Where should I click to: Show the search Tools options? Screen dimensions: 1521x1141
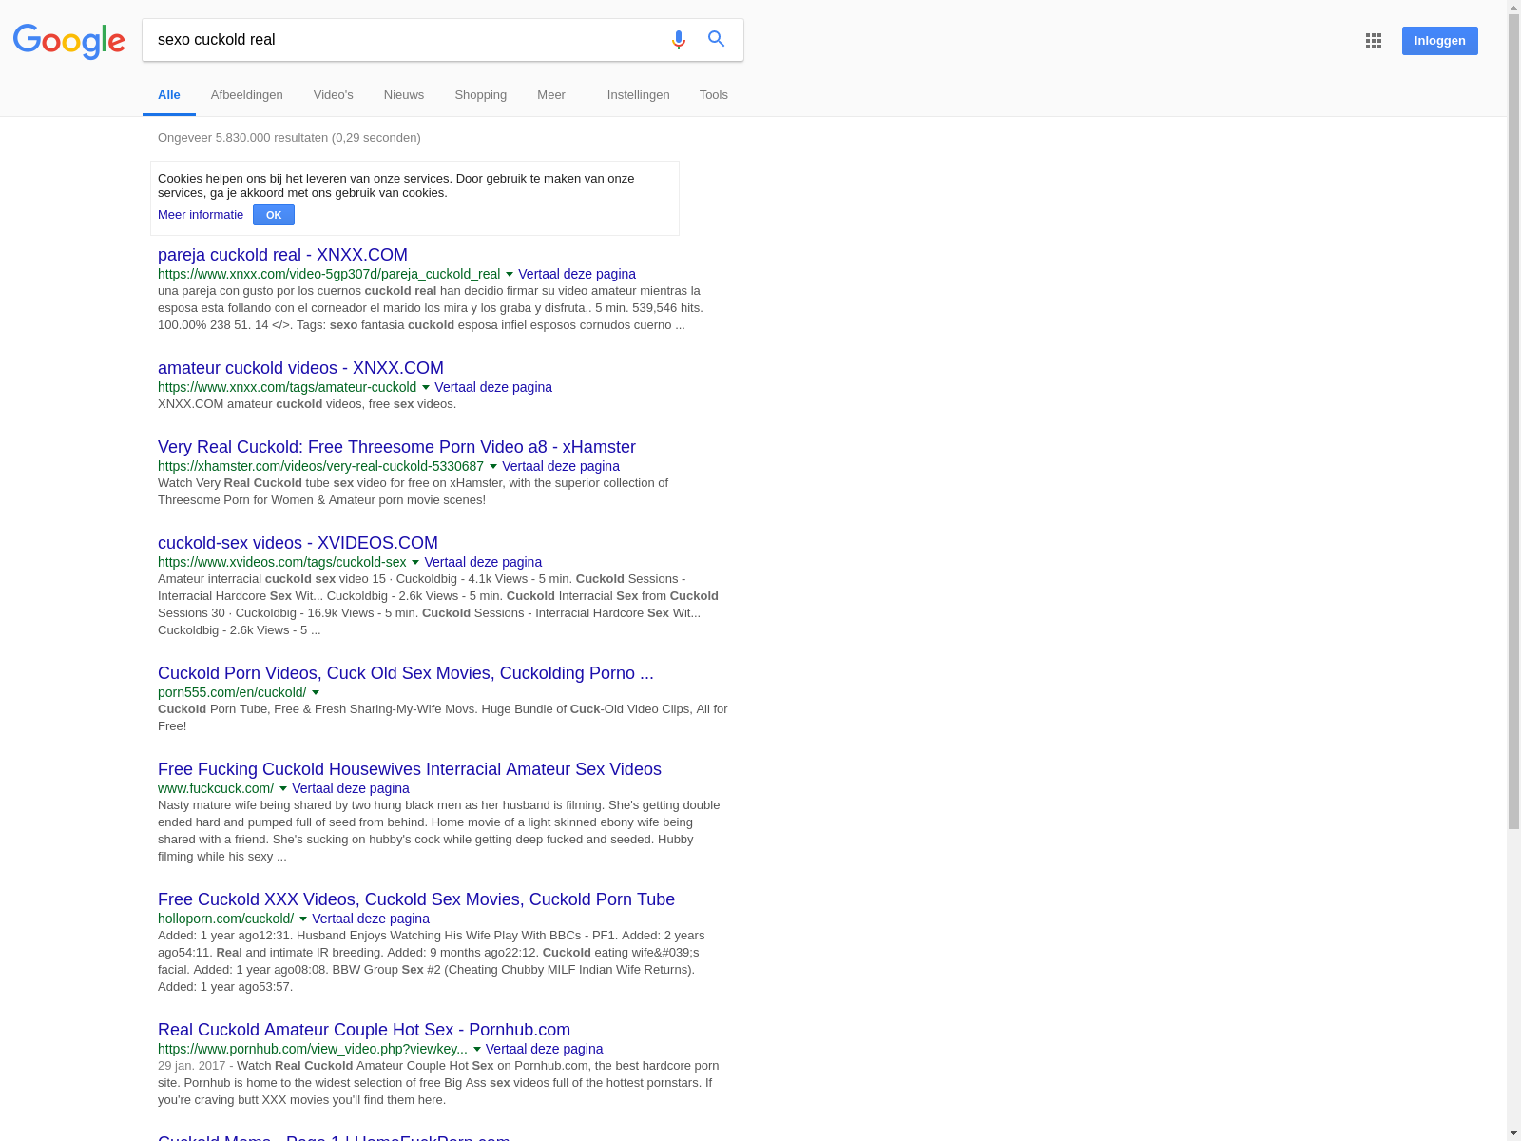point(714,95)
